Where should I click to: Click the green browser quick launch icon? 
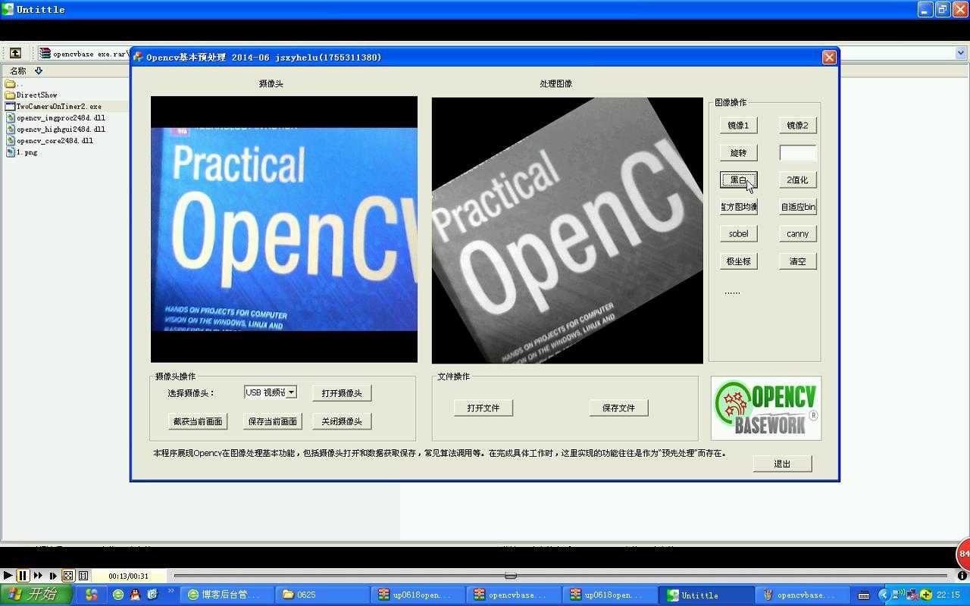(x=118, y=595)
